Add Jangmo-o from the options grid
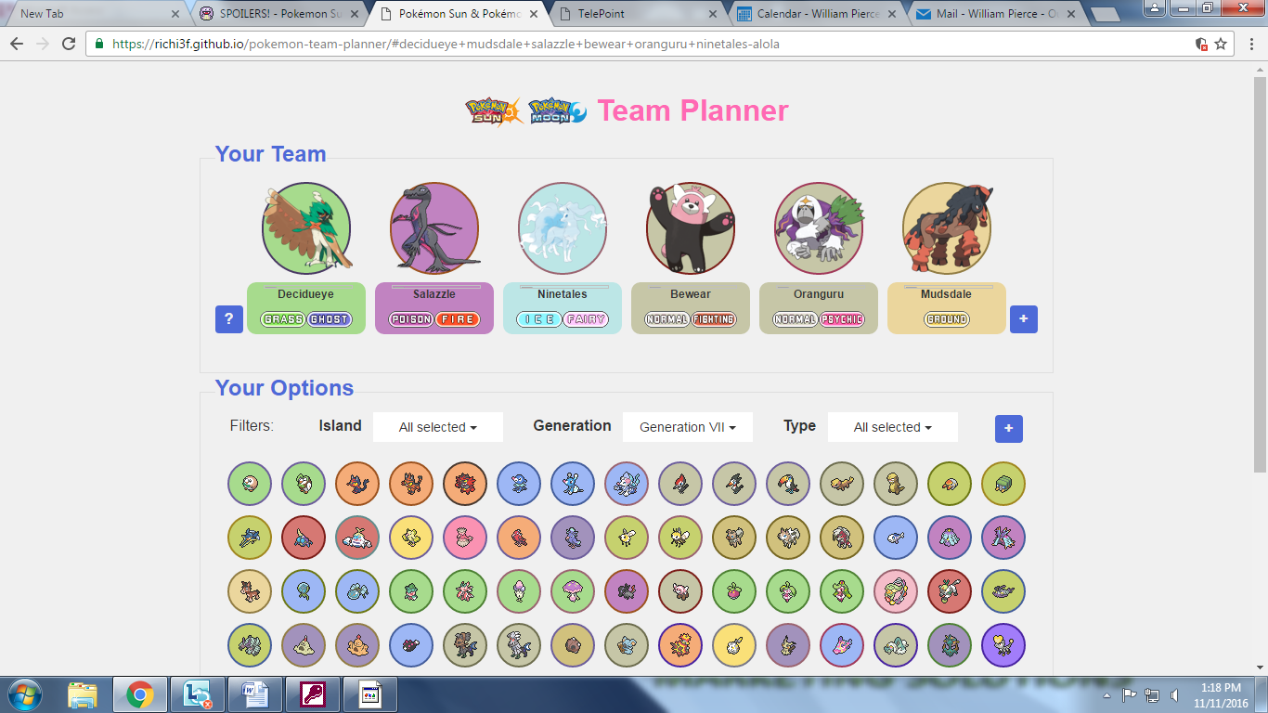1268x713 pixels. click(x=1003, y=645)
